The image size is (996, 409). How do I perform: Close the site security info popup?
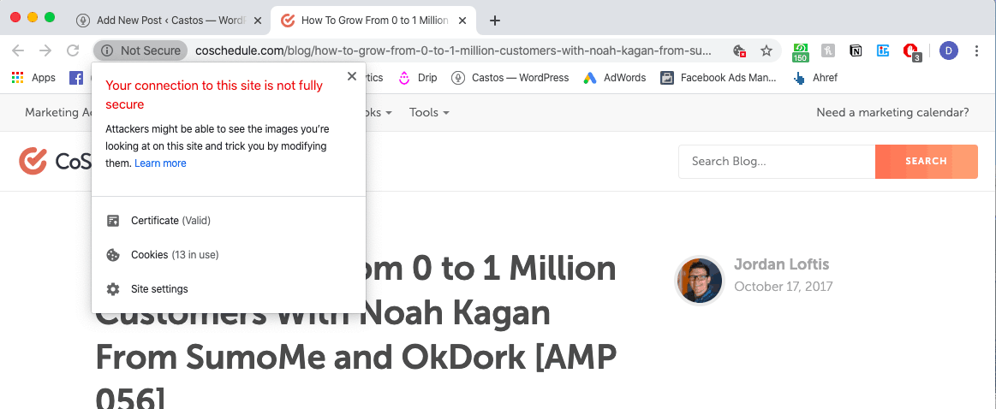[x=351, y=77]
